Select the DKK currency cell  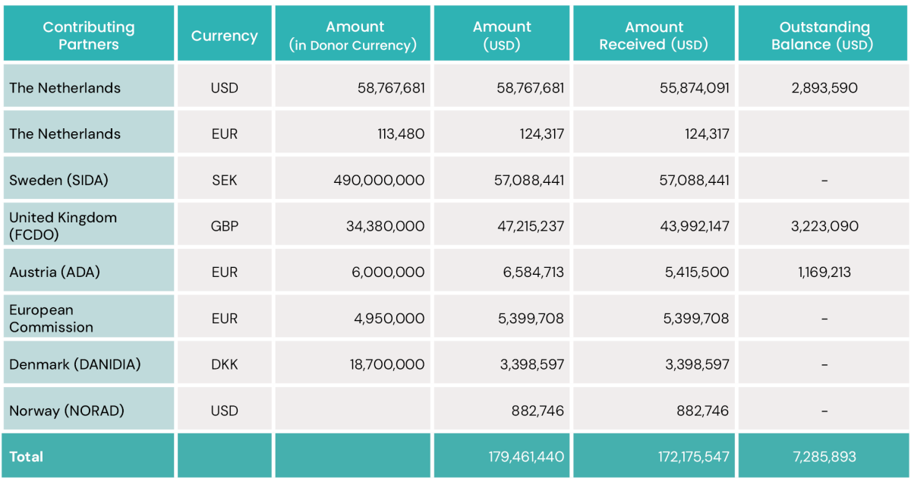[x=225, y=364]
